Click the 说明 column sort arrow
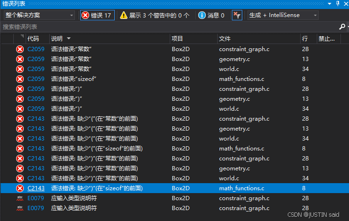Viewport: 349px width, 221px height. click(69, 38)
